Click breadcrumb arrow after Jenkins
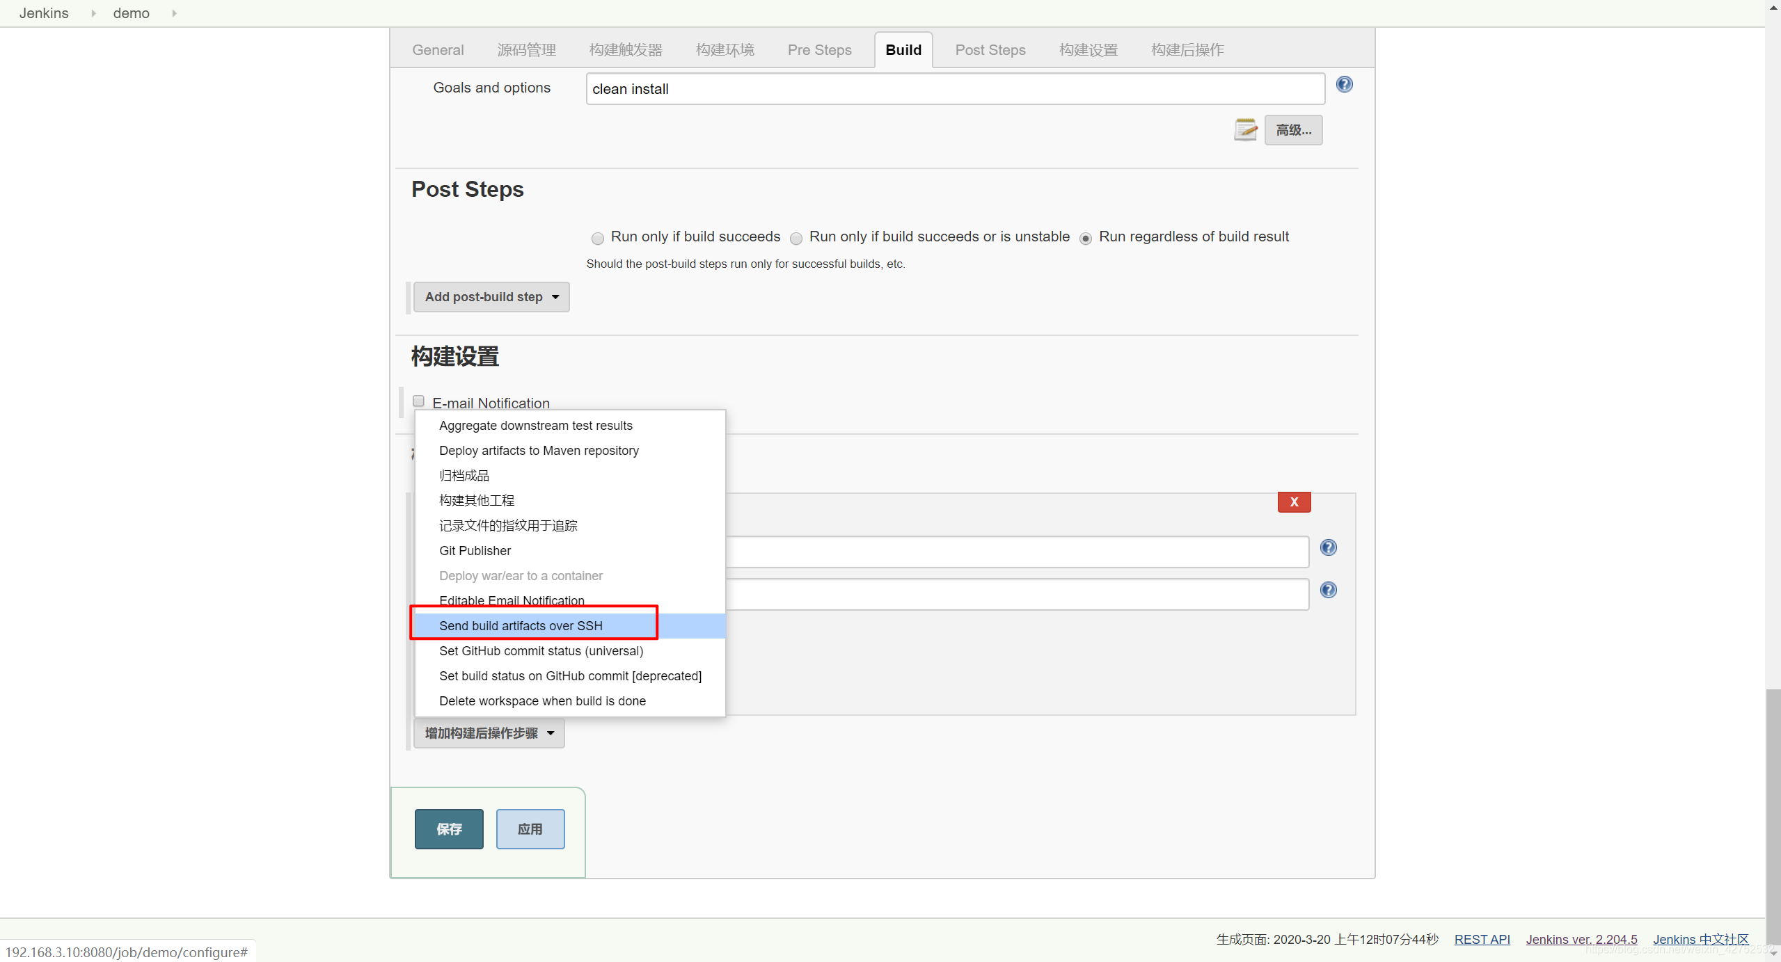The height and width of the screenshot is (962, 1781). [x=93, y=13]
